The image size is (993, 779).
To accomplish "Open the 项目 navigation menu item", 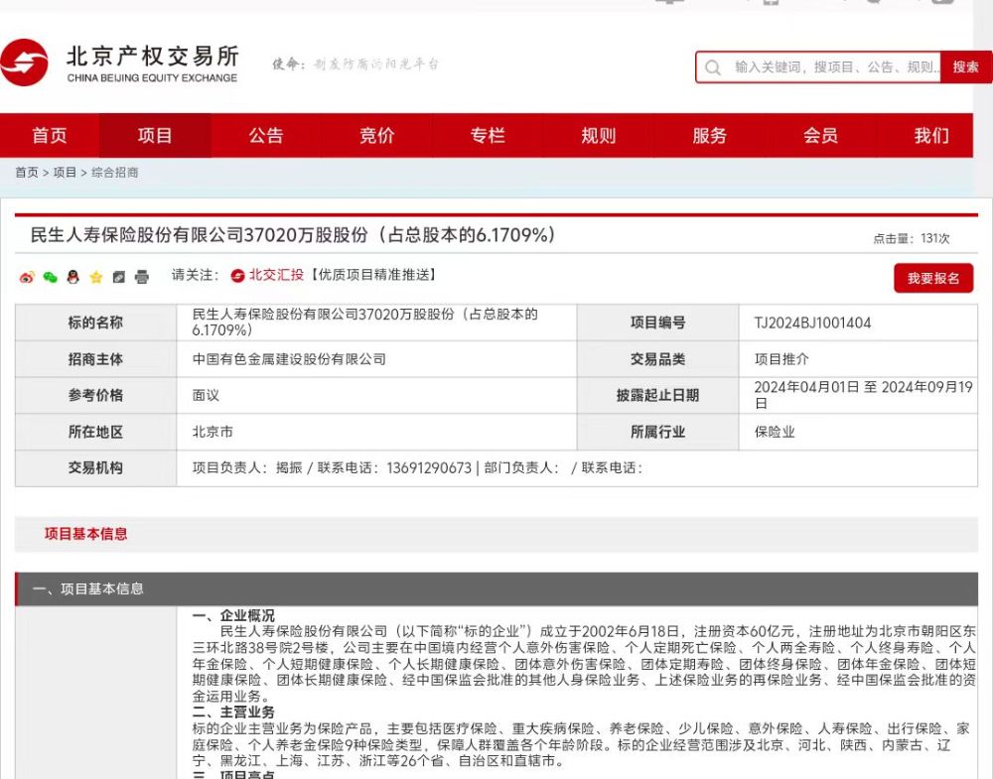I will tap(155, 135).
